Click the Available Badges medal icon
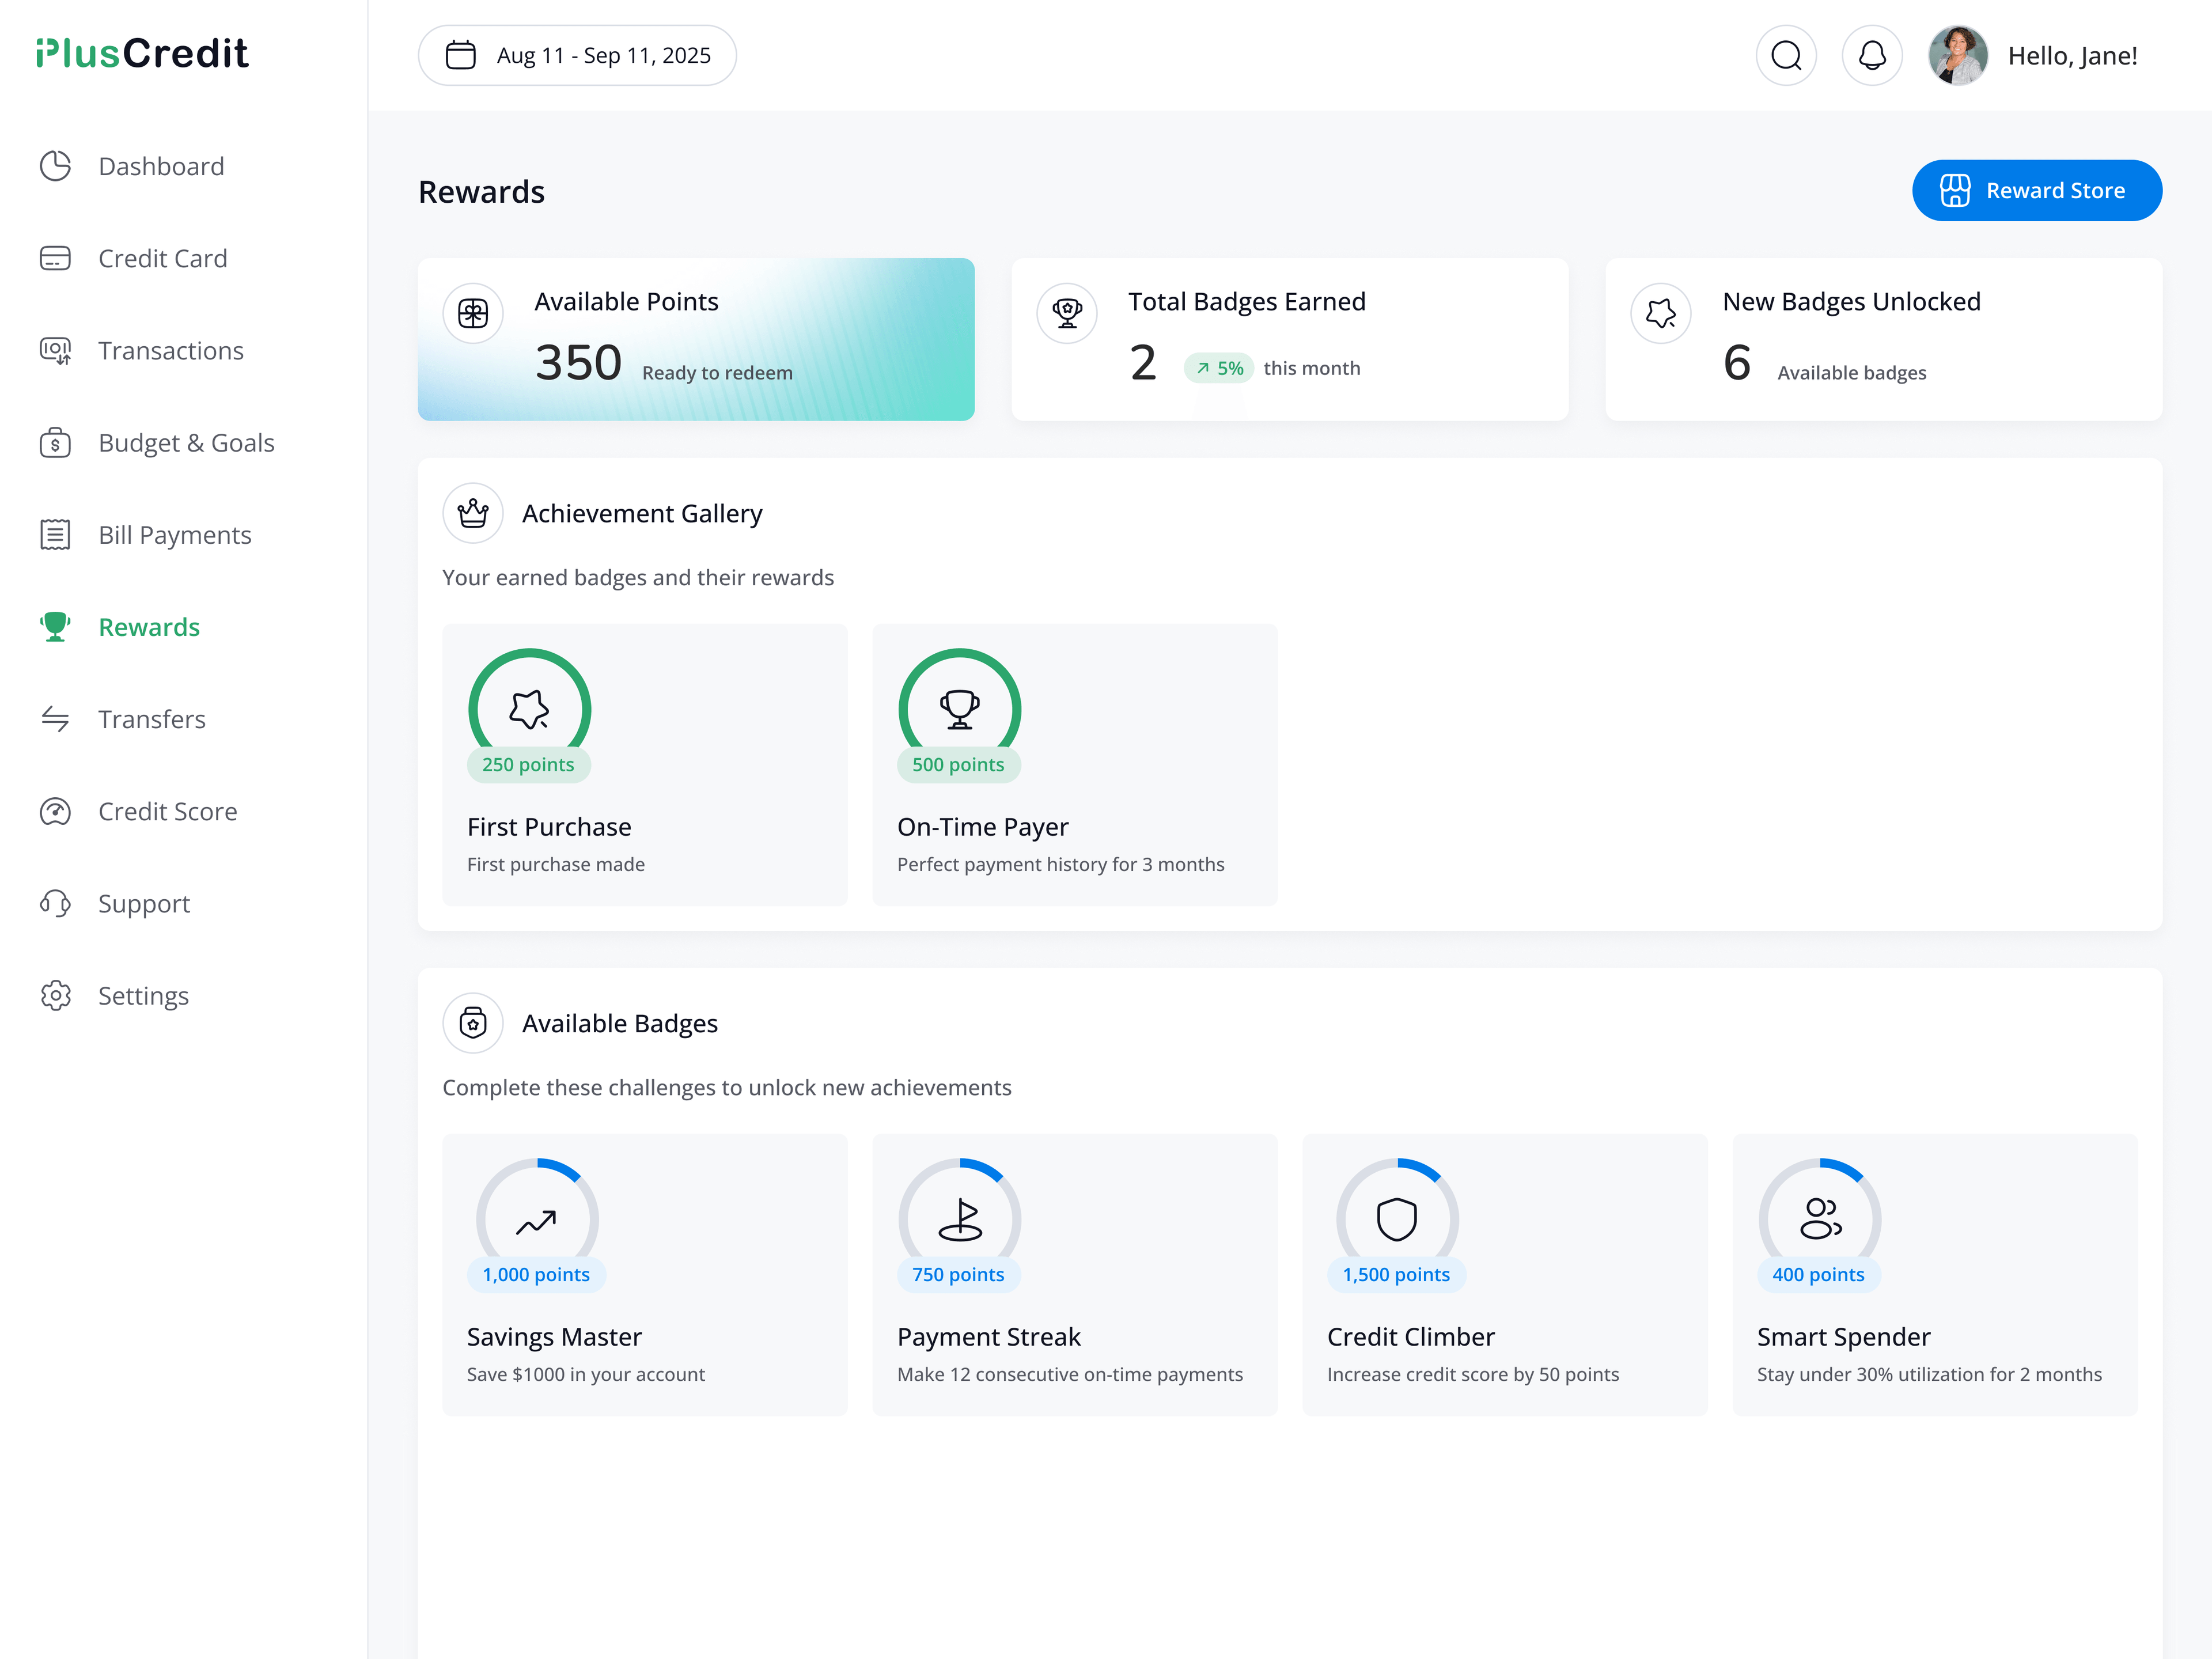Image resolution: width=2212 pixels, height=1659 pixels. pyautogui.click(x=473, y=1024)
